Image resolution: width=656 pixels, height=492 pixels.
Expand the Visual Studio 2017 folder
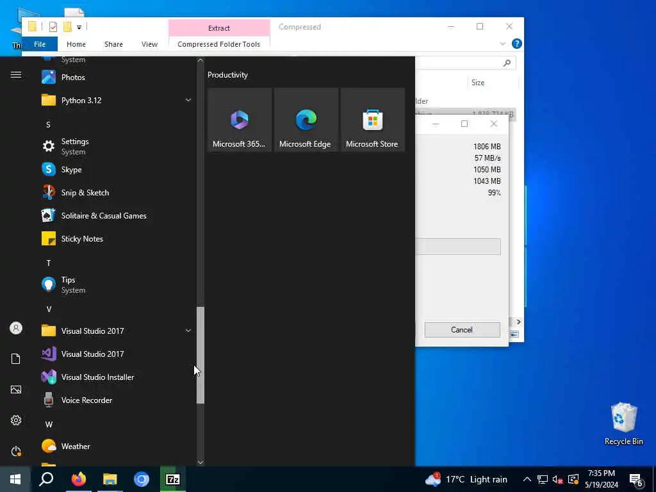115,331
